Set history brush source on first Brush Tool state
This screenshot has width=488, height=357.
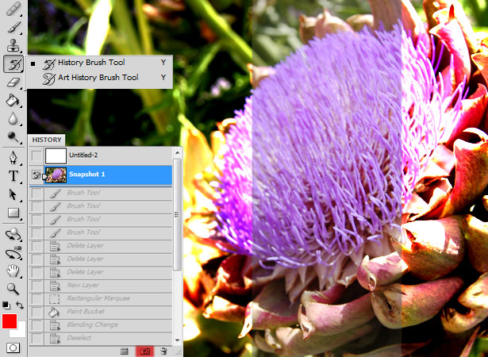point(37,193)
